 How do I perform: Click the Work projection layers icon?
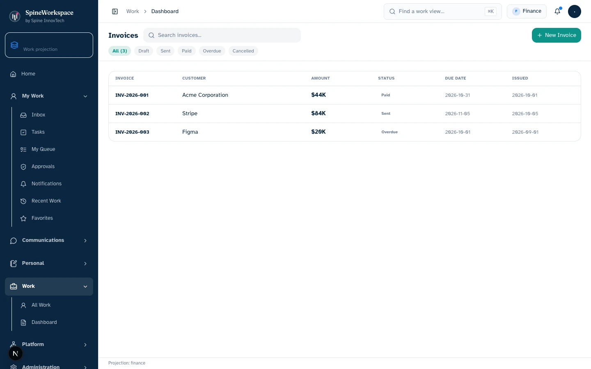(x=14, y=45)
